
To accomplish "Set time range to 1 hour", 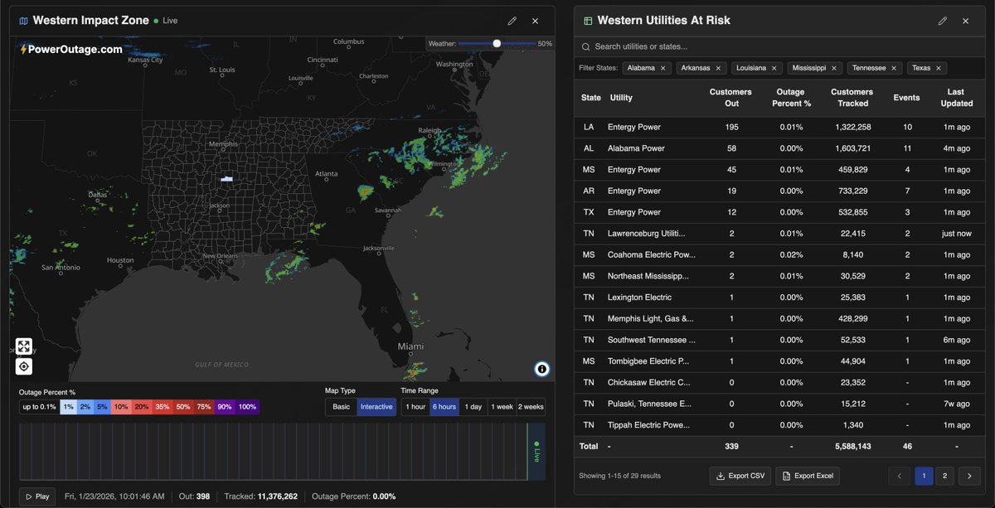I will [415, 407].
